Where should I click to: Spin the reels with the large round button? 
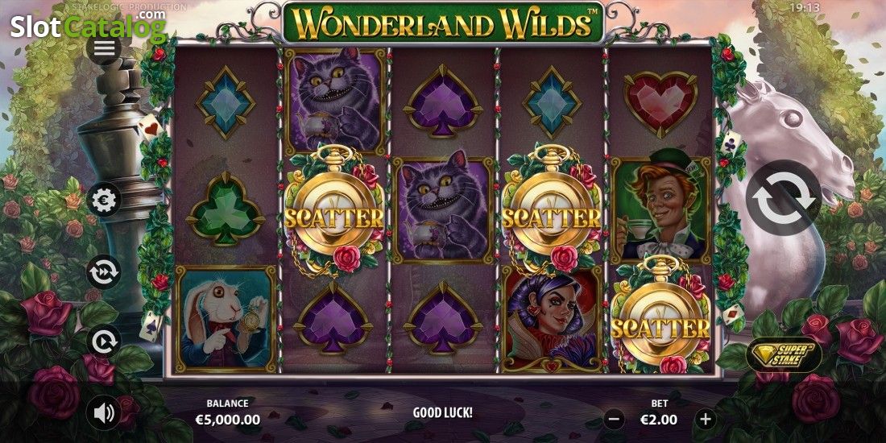(784, 197)
